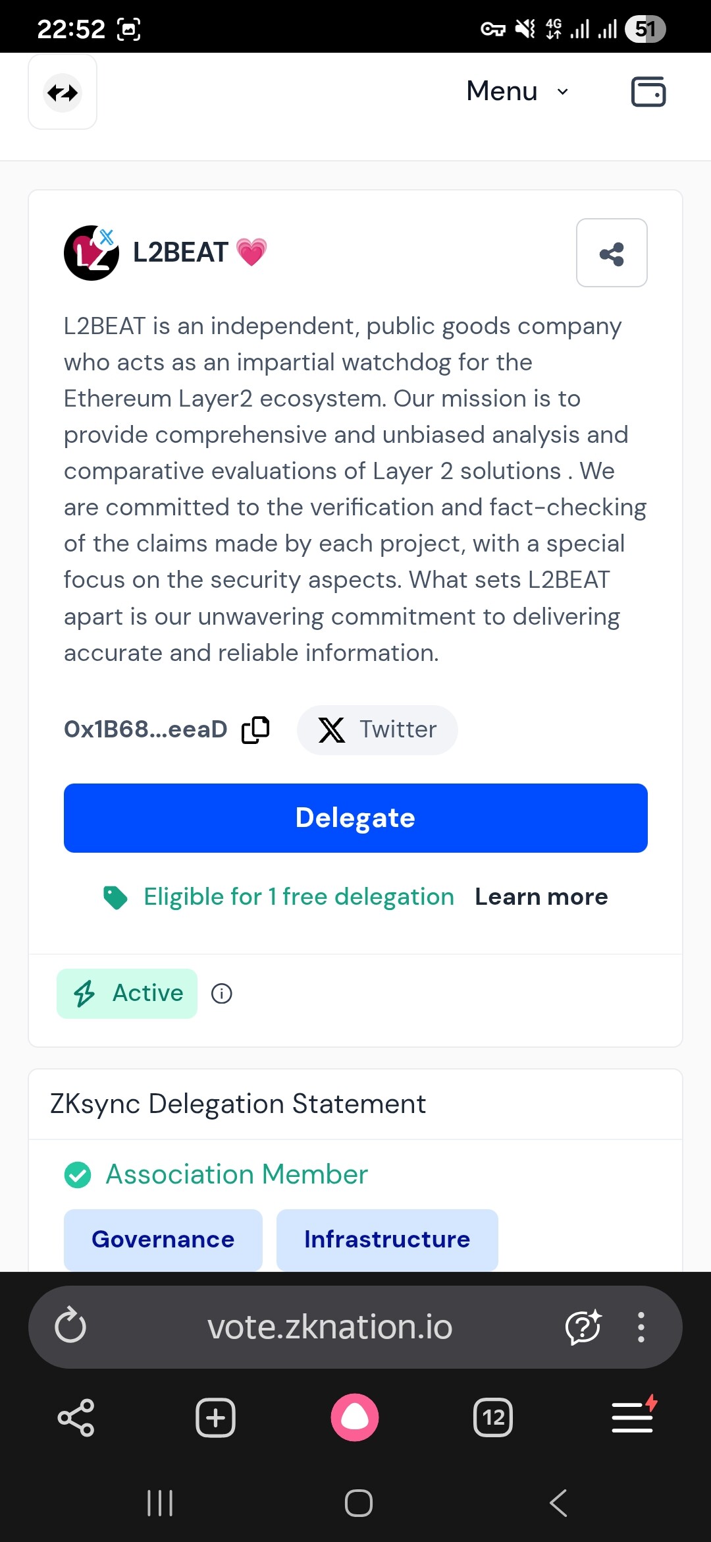Tap the vote.zknation.io address field

click(x=330, y=1327)
